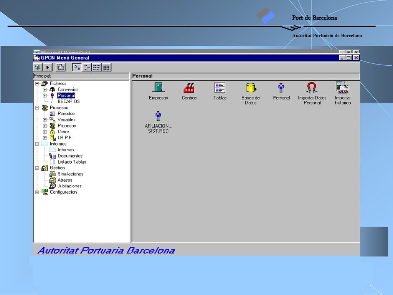Expand the Cierre tree node
The width and height of the screenshot is (393, 295).
click(45, 132)
